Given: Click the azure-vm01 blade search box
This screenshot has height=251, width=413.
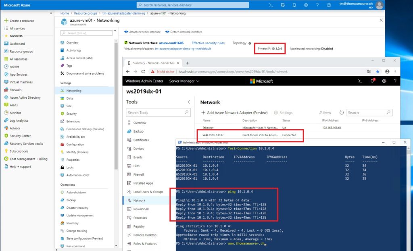Looking at the screenshot, I should pyautogui.click(x=86, y=33).
